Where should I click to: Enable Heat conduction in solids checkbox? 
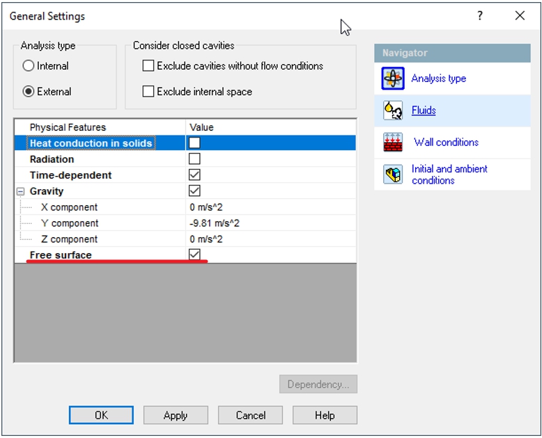click(195, 143)
